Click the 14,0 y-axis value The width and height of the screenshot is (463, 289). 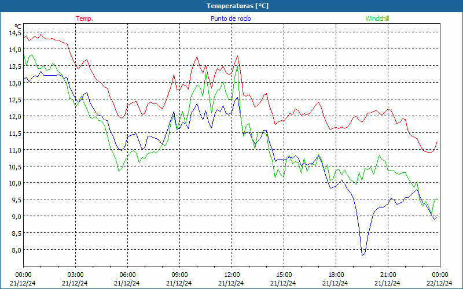15,50
